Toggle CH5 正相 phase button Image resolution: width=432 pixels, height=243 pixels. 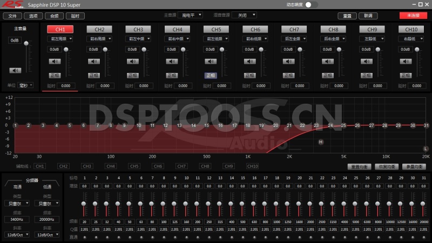click(x=211, y=75)
